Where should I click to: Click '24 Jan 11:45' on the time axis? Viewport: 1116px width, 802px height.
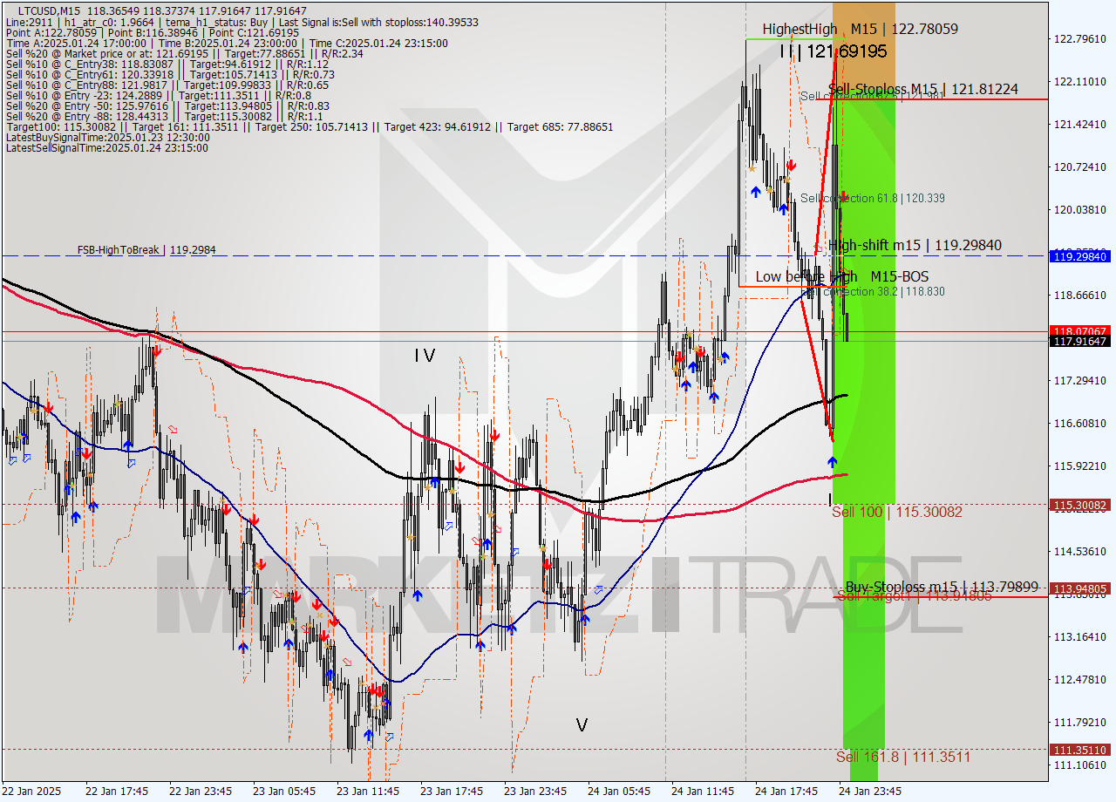click(x=703, y=791)
